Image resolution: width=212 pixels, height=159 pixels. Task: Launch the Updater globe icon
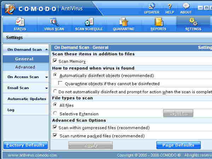(x=152, y=6)
